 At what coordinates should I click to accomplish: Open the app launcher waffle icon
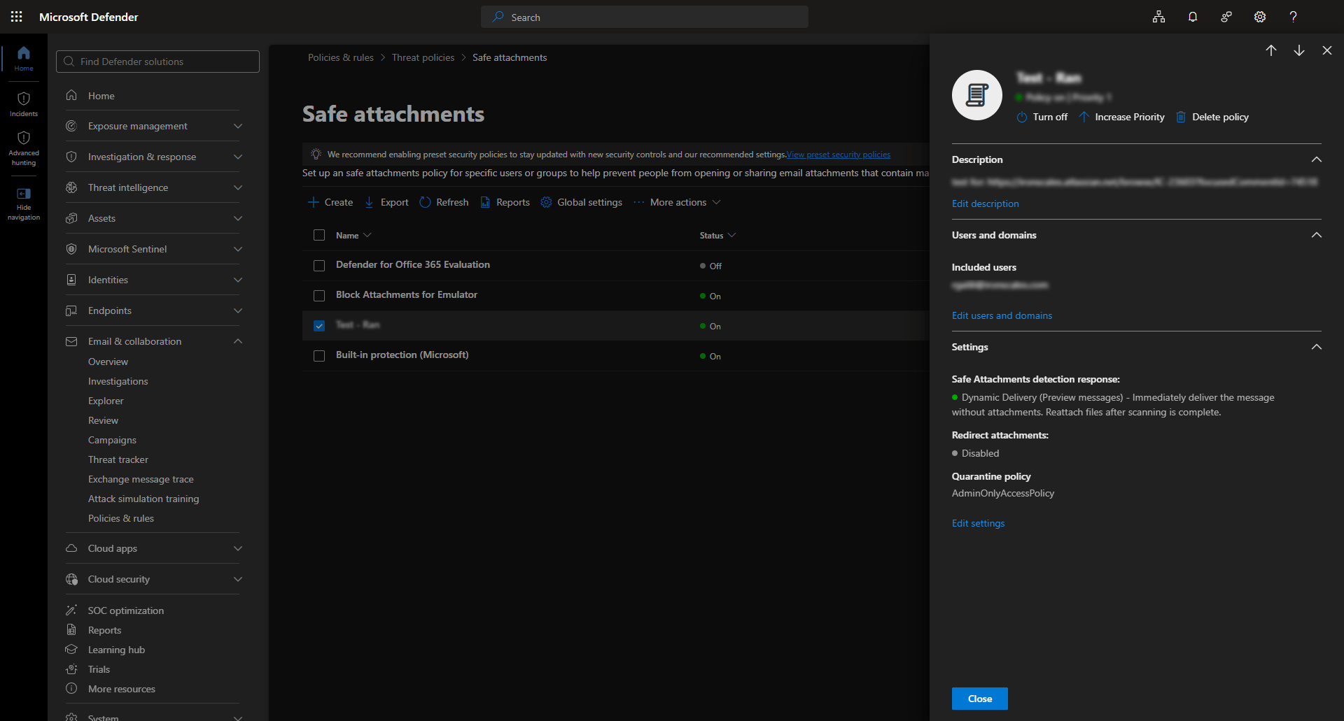(x=17, y=17)
